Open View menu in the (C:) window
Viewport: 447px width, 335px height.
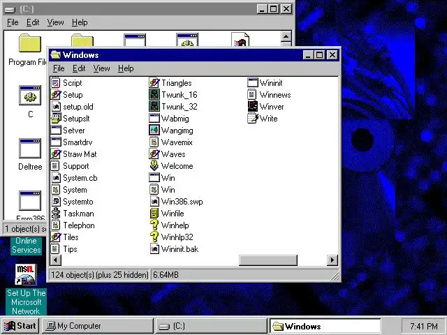55,22
